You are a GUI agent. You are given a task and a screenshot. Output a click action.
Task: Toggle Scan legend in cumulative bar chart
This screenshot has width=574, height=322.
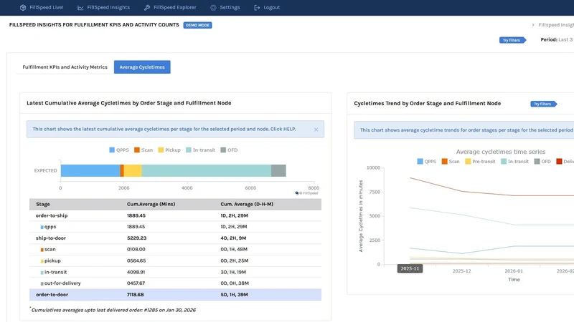point(143,150)
